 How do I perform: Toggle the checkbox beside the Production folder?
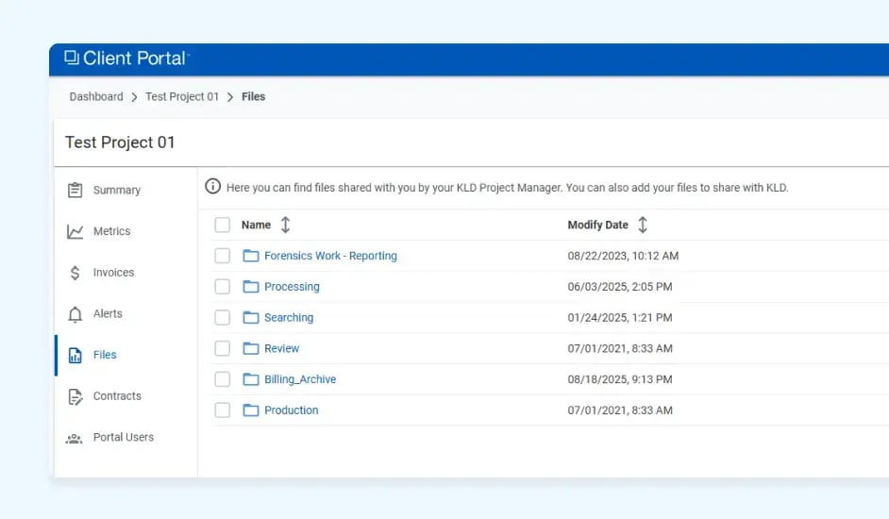click(x=223, y=410)
